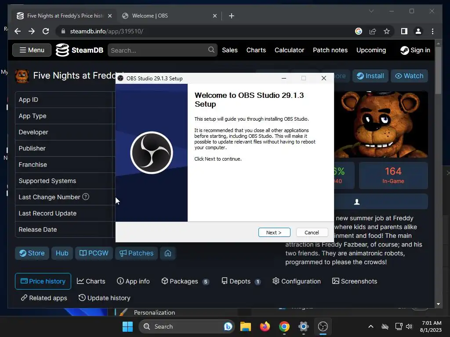Reload the steamdb page
Image resolution: width=450 pixels, height=337 pixels.
tap(46, 31)
